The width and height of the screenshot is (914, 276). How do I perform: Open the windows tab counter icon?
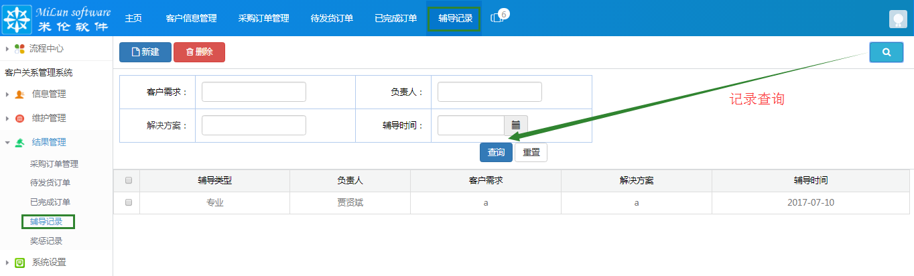point(498,18)
